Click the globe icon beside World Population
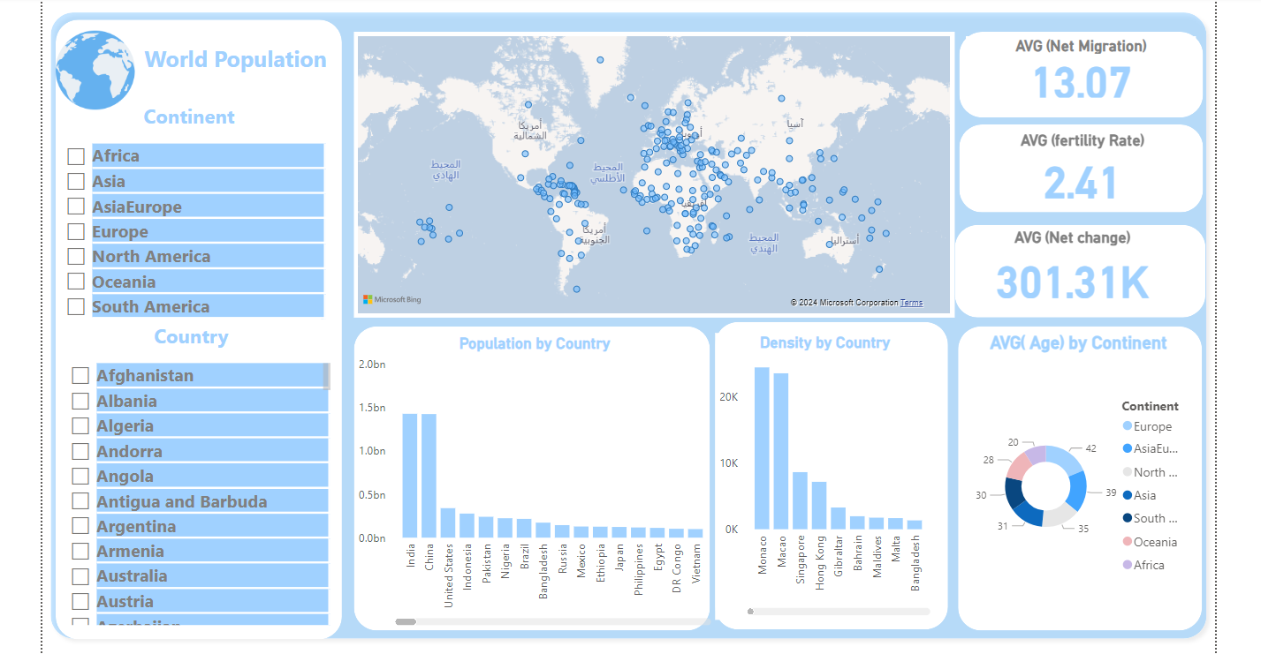 pyautogui.click(x=95, y=71)
